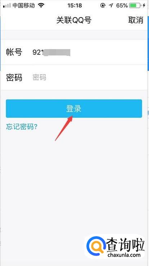Tap the blue 登录 button
The image size is (149, 266).
point(74,109)
